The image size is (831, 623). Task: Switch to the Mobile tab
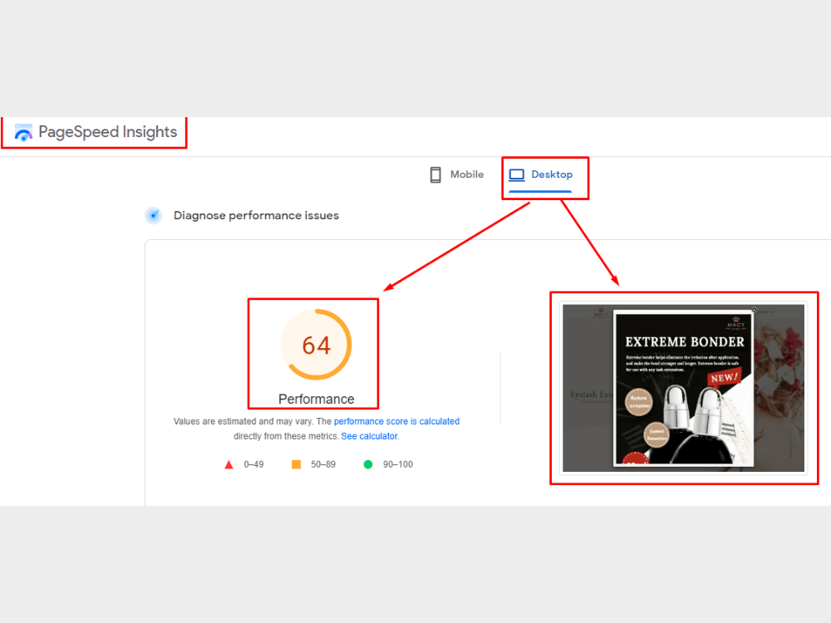[456, 174]
